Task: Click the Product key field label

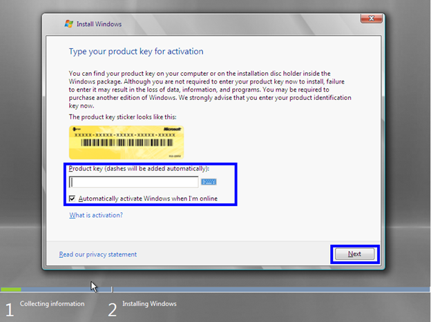Action: pos(139,168)
